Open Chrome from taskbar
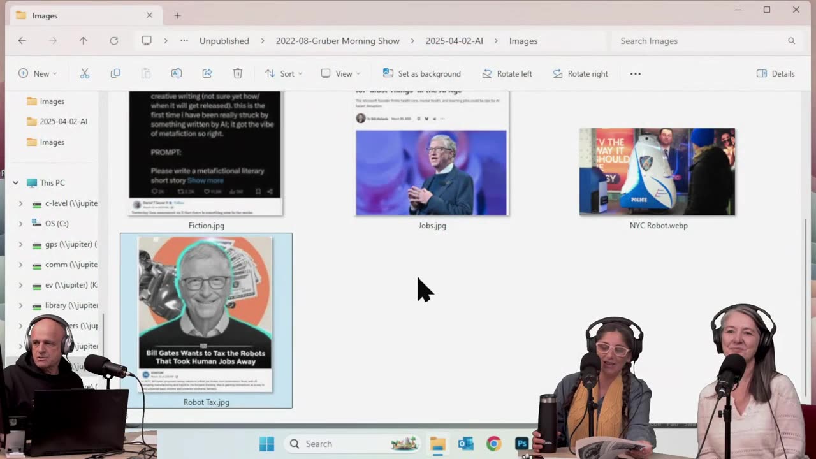 493,444
